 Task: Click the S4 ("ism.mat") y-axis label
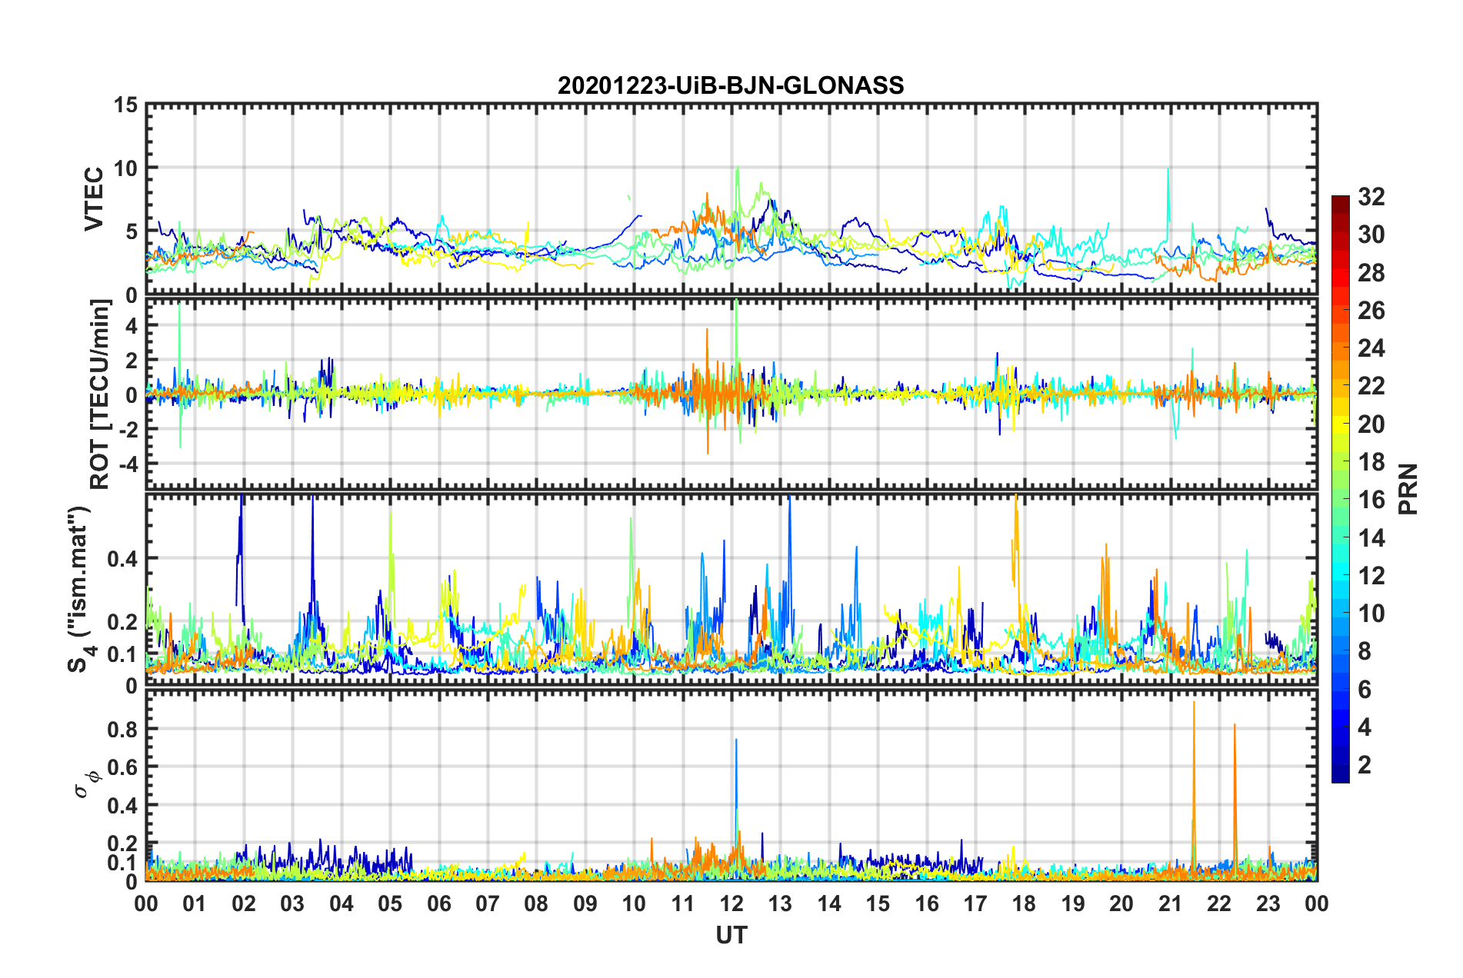(81, 589)
